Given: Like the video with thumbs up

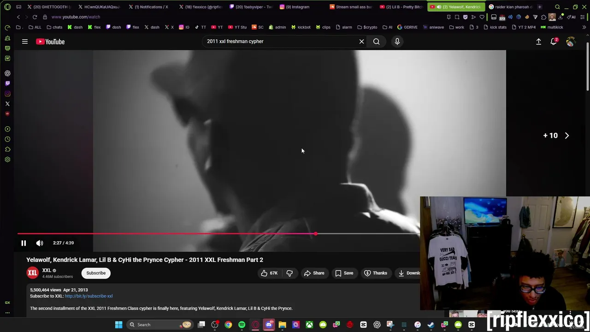Looking at the screenshot, I should click(269, 273).
